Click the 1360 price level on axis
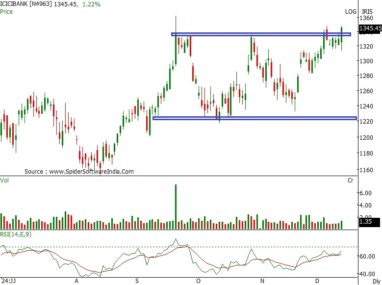This screenshot has height=285, width=382. pyautogui.click(x=367, y=18)
